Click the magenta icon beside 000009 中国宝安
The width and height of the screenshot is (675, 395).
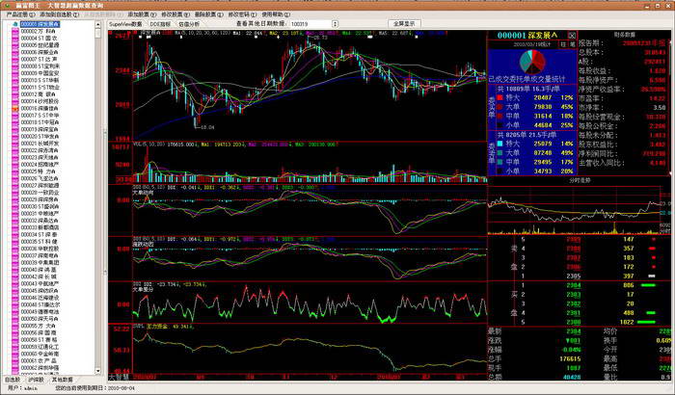[15, 73]
